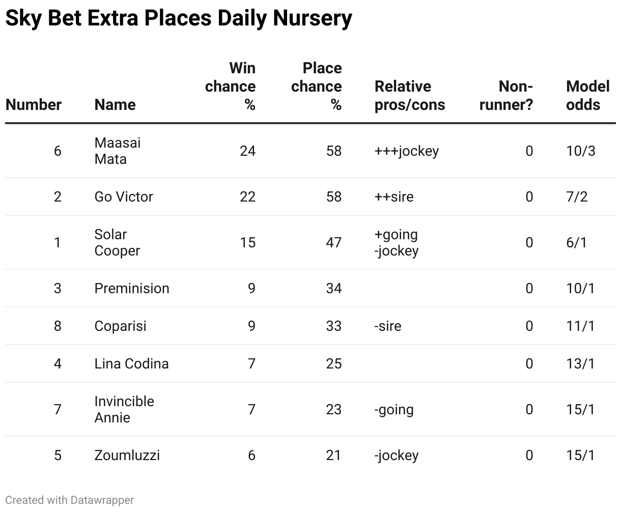Image resolution: width=621 pixels, height=512 pixels.
Task: Select the 13/1 model odds cell
Action: click(580, 363)
